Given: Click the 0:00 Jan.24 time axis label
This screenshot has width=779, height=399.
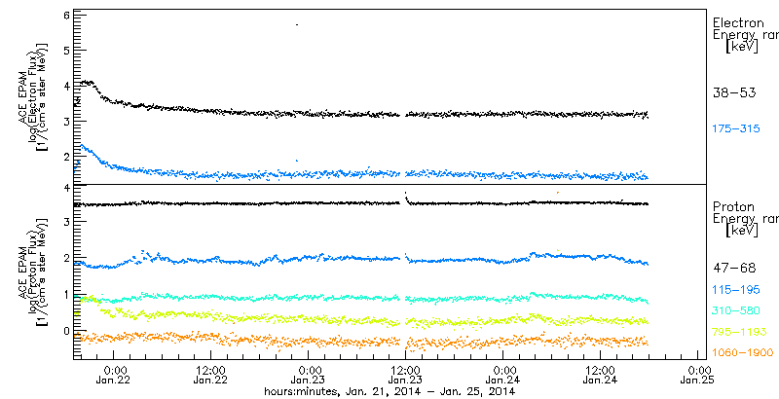Looking at the screenshot, I should click(502, 376).
